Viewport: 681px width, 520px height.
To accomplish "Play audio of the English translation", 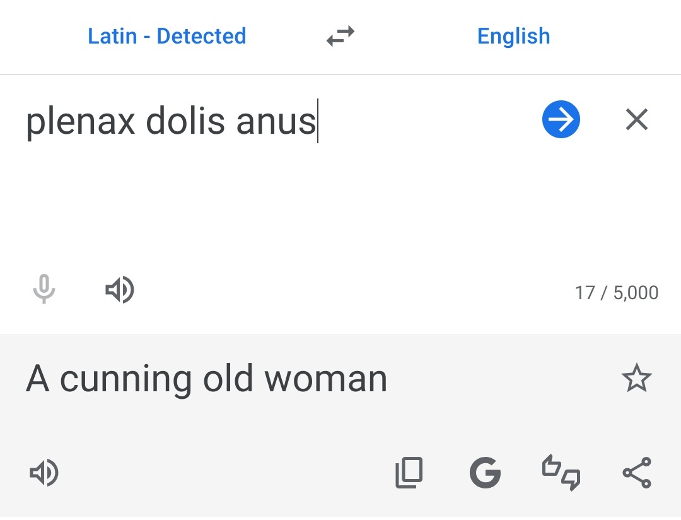I will 44,473.
